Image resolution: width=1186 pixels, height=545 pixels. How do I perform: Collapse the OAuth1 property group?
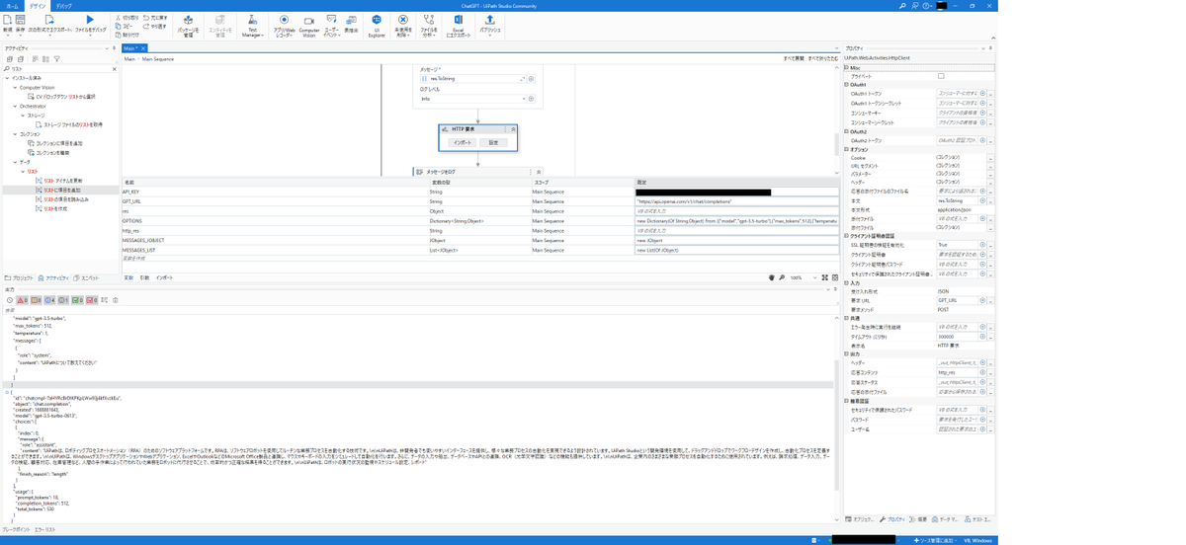coord(847,85)
